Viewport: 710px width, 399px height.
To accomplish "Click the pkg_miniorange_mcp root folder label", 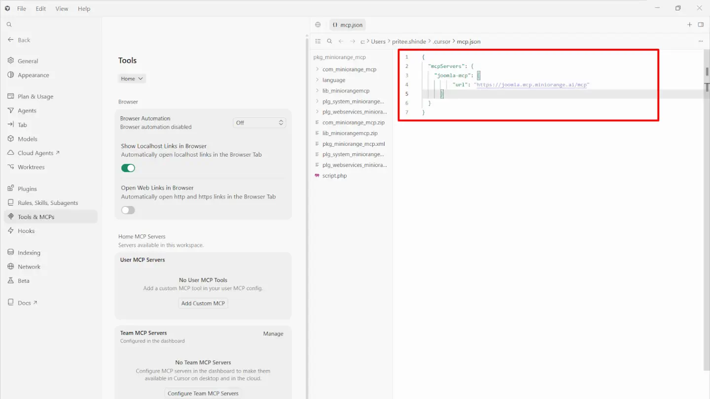I will 340,57.
